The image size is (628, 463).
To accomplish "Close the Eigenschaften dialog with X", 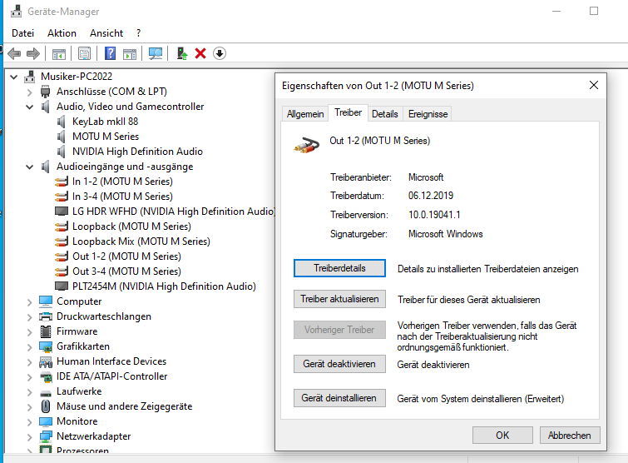I will (x=594, y=86).
